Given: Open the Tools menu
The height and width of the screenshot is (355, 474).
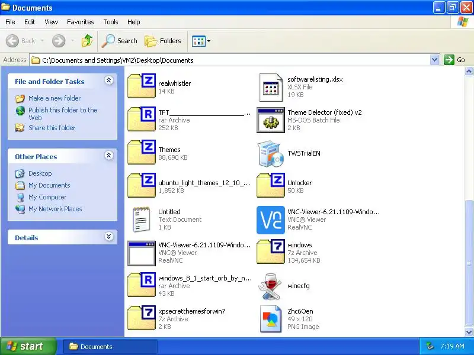Looking at the screenshot, I should tap(111, 22).
